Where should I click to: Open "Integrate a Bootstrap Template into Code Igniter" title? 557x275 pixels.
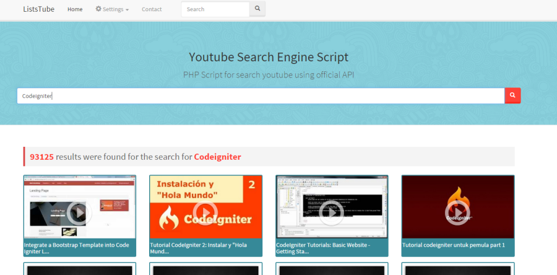[76, 248]
